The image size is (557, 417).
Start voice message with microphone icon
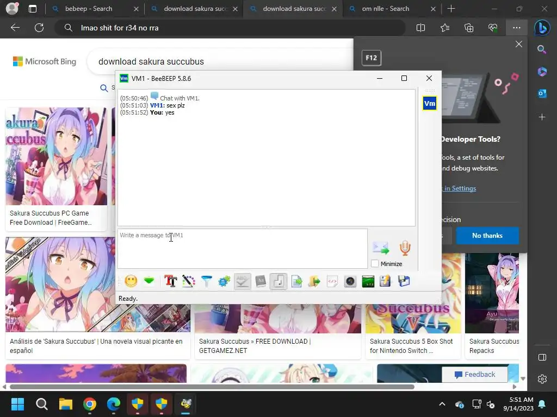point(405,248)
